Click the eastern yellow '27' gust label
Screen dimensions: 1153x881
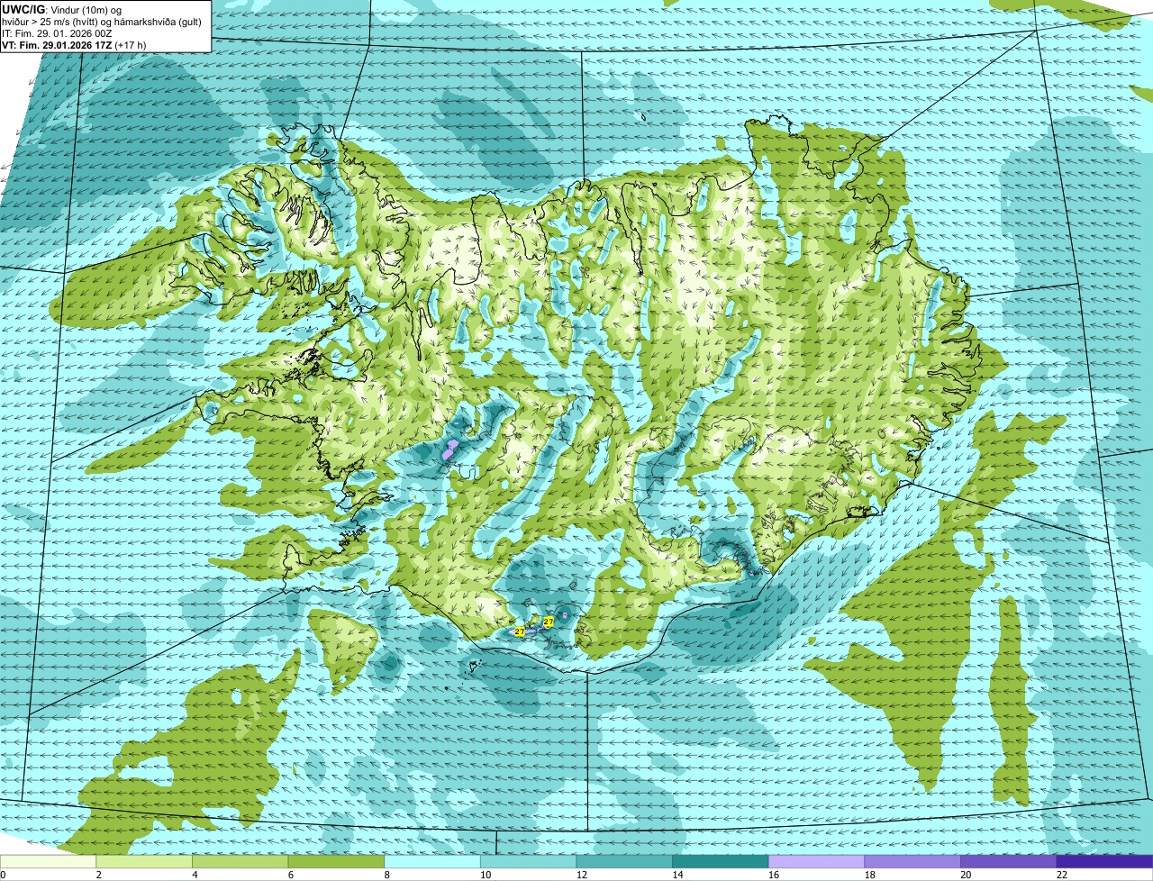coord(548,622)
